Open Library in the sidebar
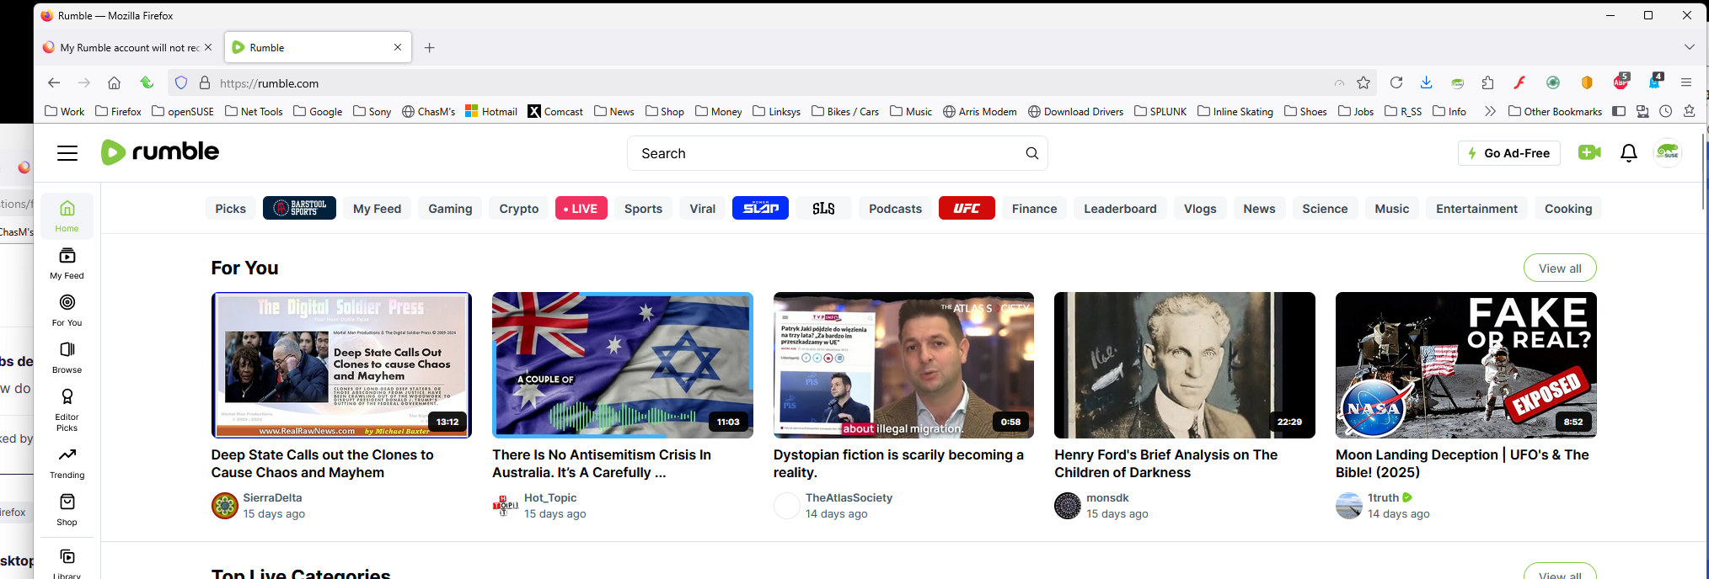 tap(67, 562)
